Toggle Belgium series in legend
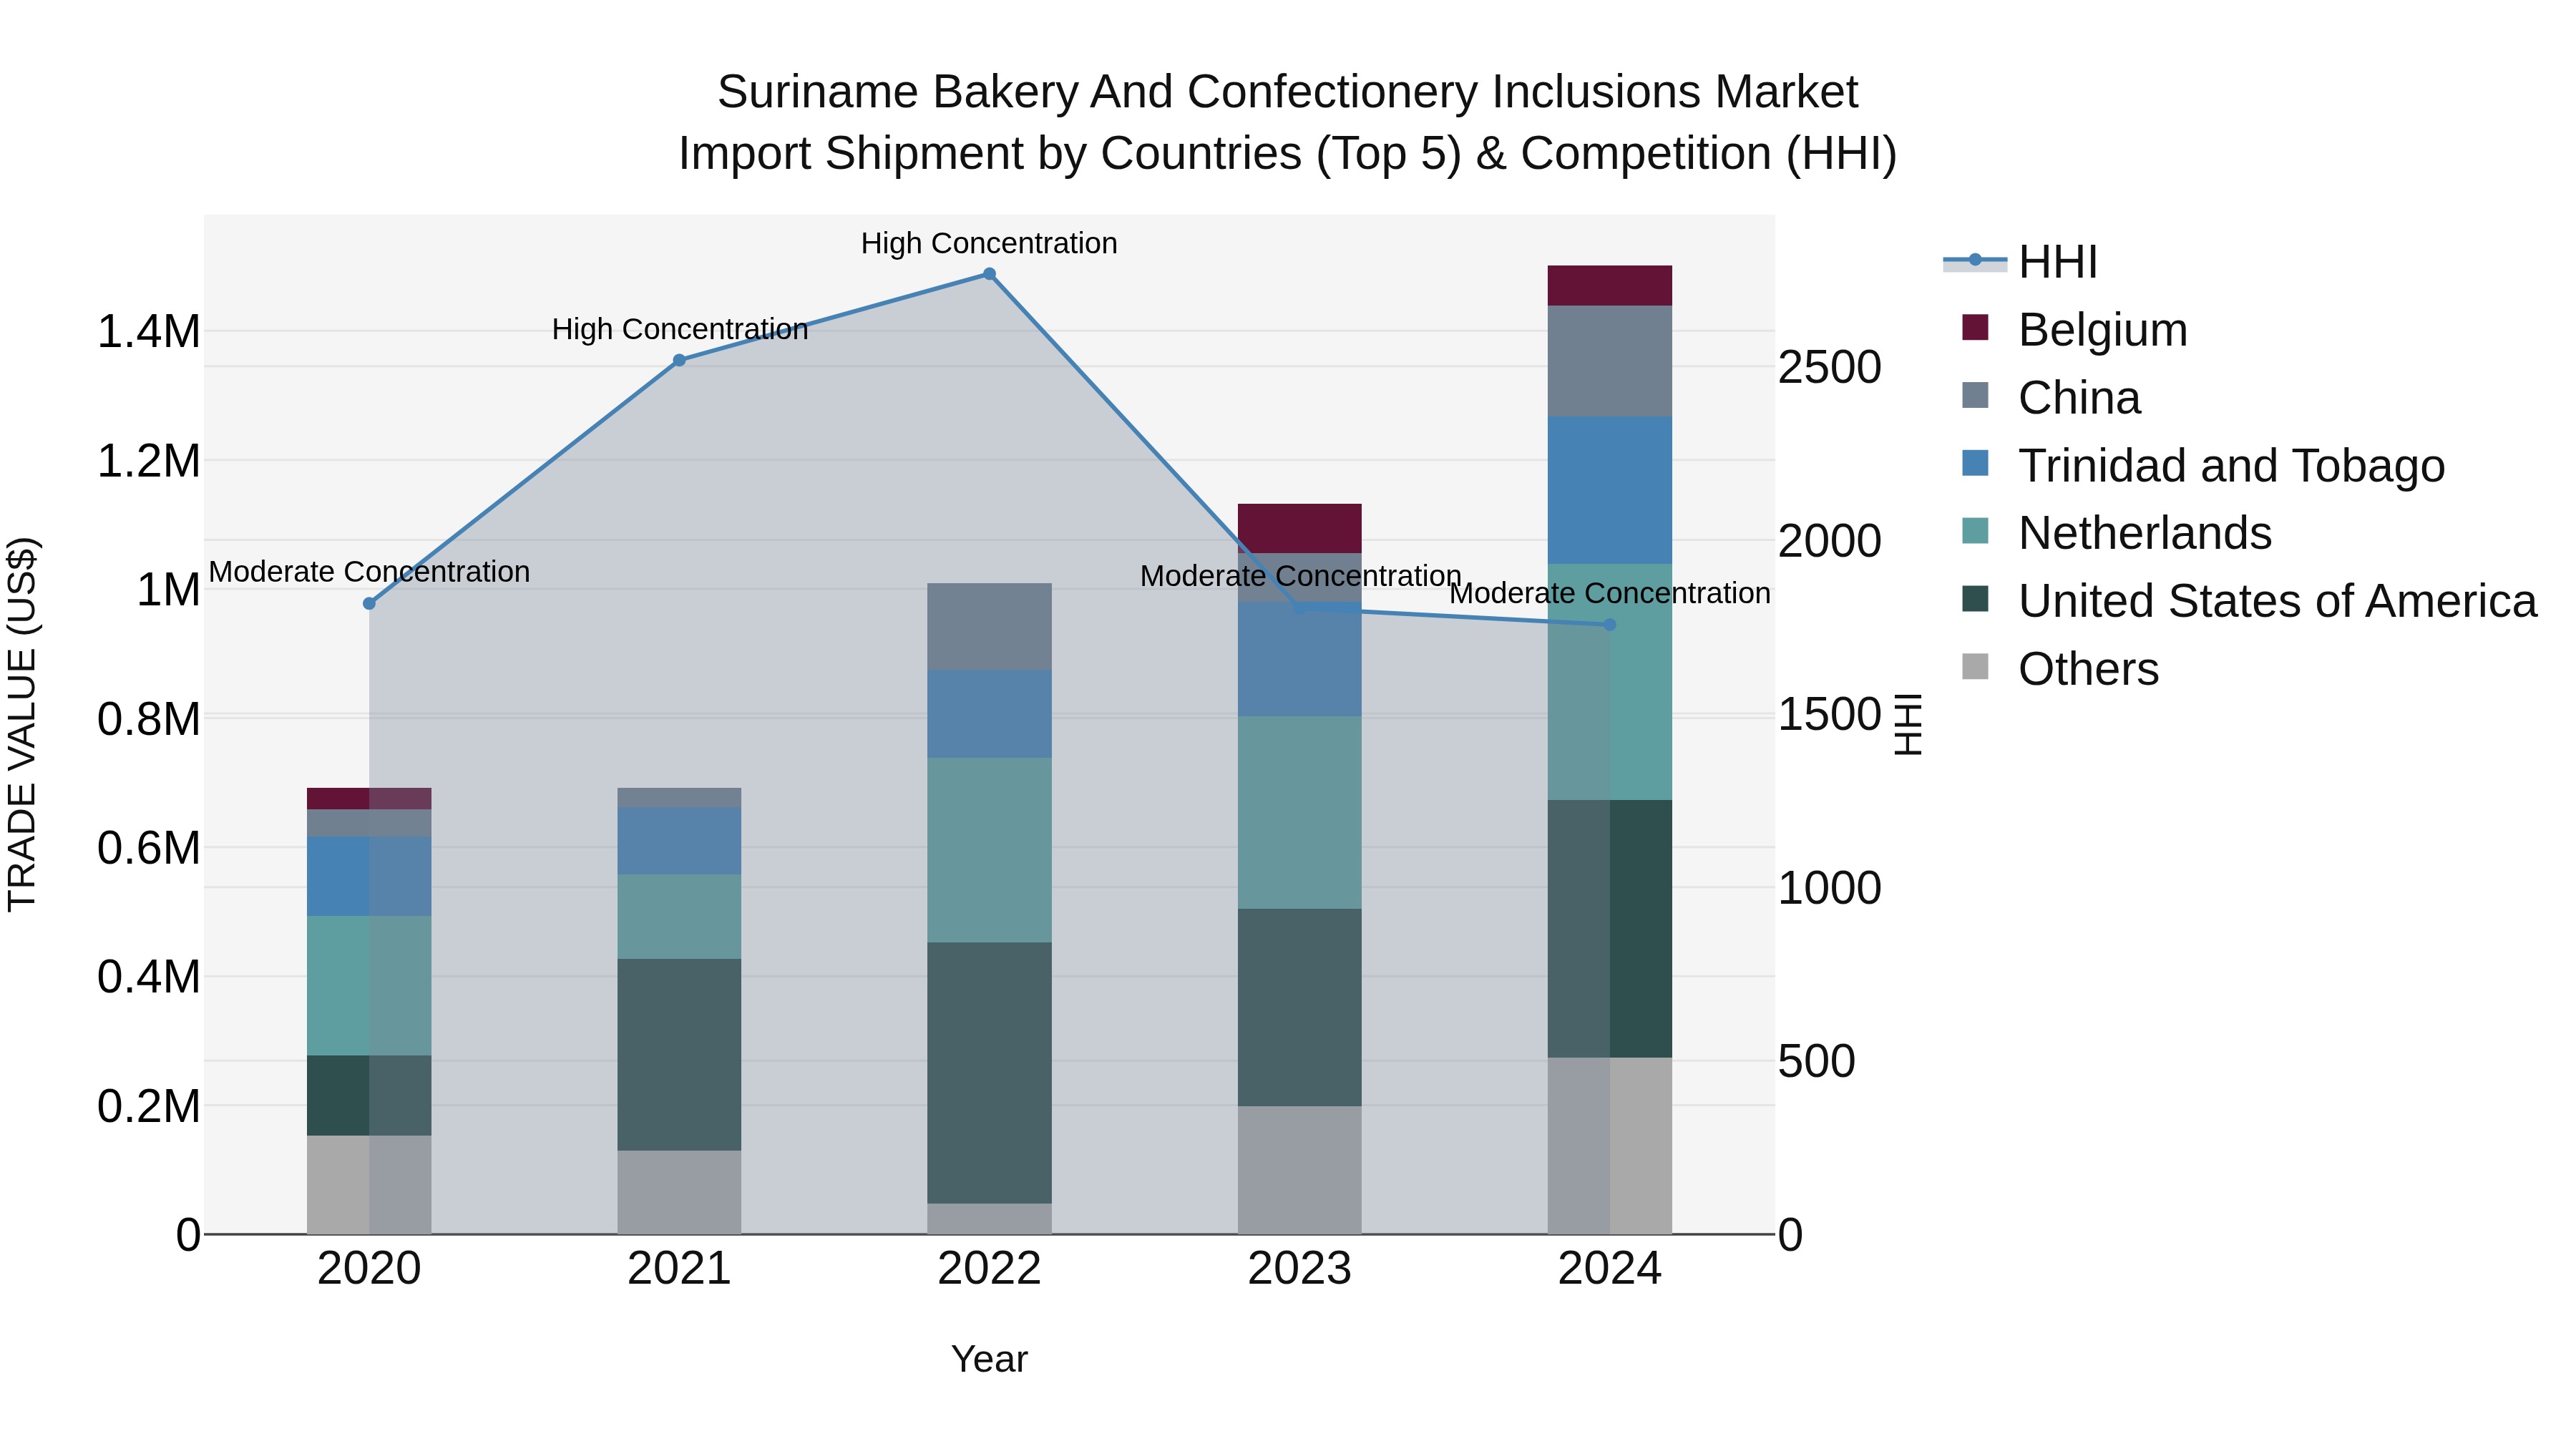 pos(2075,330)
